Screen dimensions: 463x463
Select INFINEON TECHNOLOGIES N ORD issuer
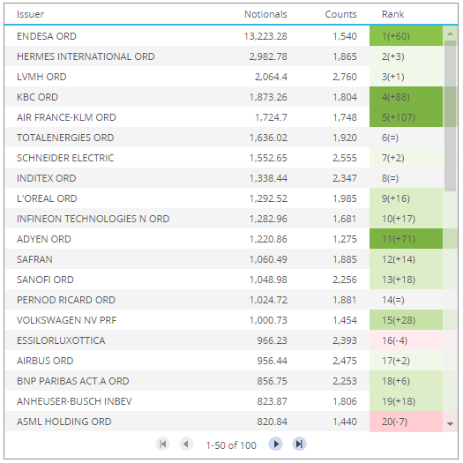[x=93, y=219]
